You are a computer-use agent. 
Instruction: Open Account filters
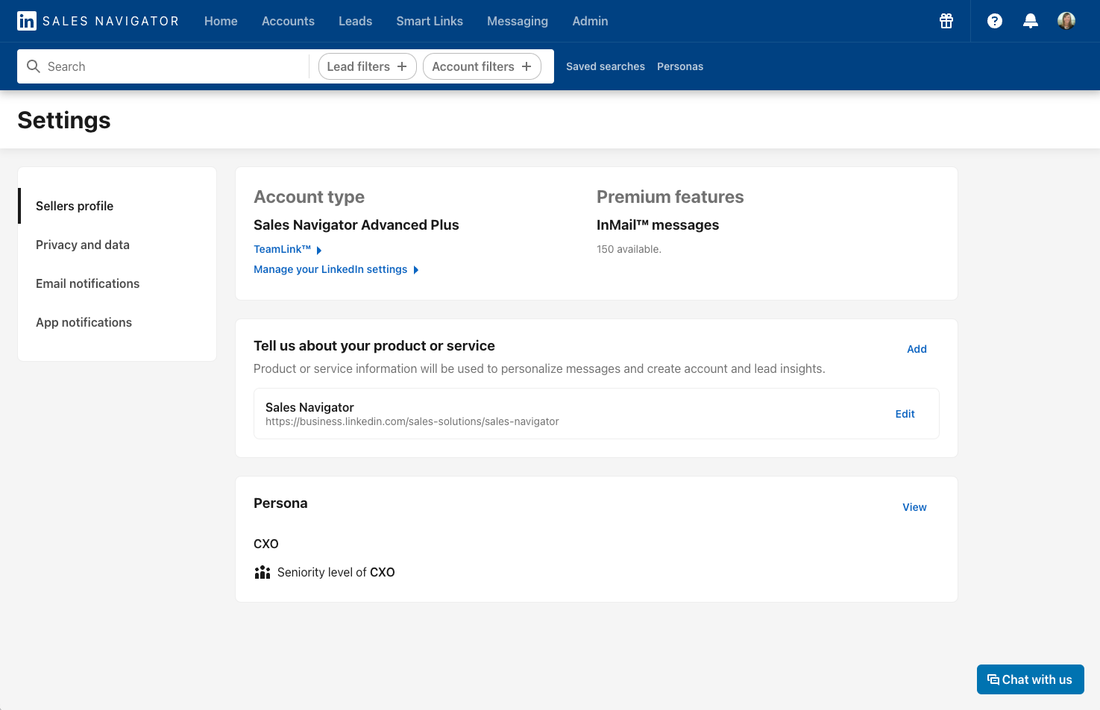coord(482,66)
